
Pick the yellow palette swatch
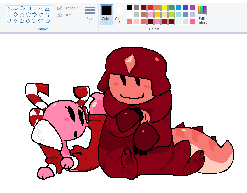coord(164,8)
